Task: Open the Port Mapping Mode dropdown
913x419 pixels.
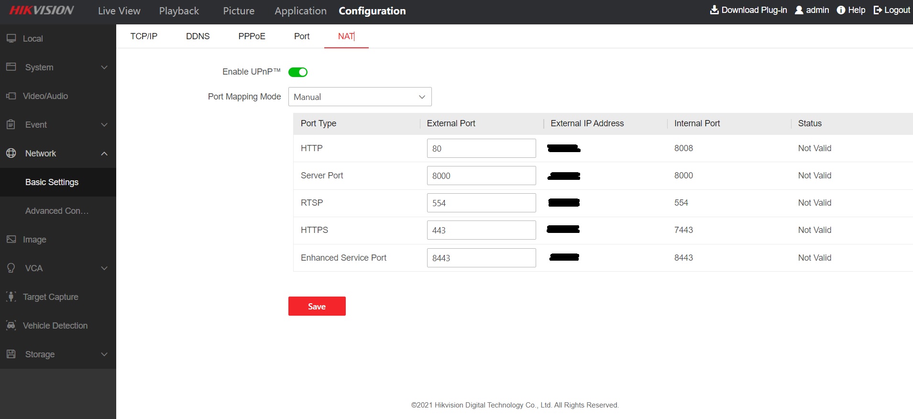Action: coord(360,97)
